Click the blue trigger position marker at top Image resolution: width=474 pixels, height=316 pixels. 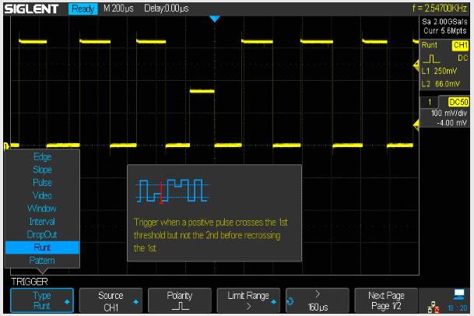[x=215, y=18]
